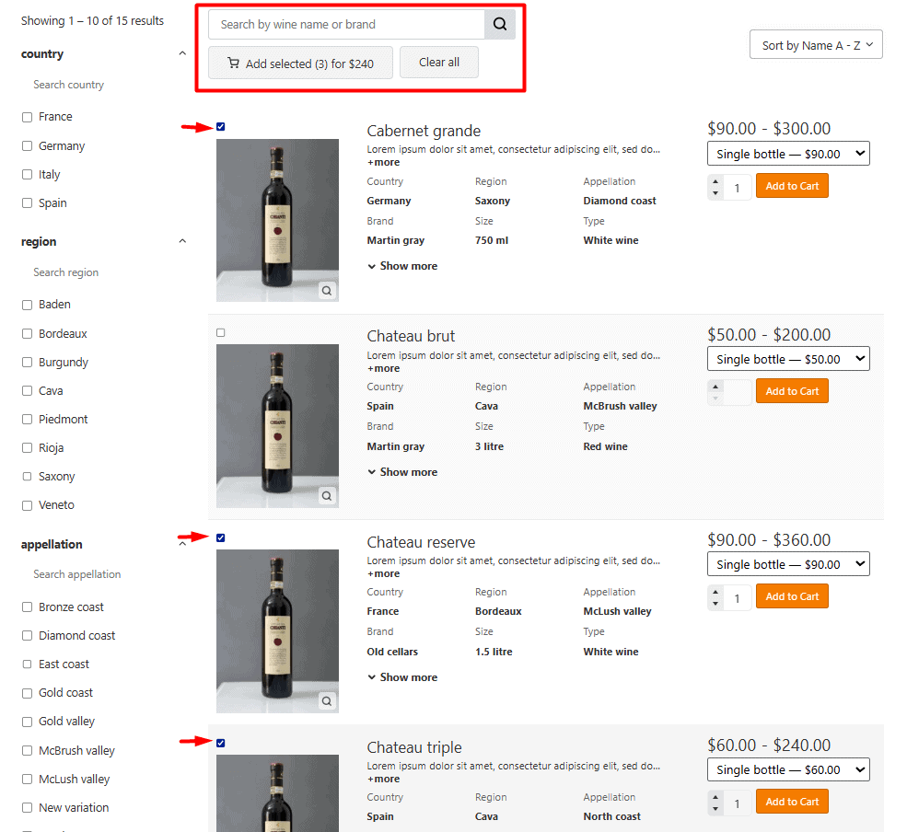Increase Cabernet grande quantity using up arrow
The image size is (907, 832).
click(715, 181)
